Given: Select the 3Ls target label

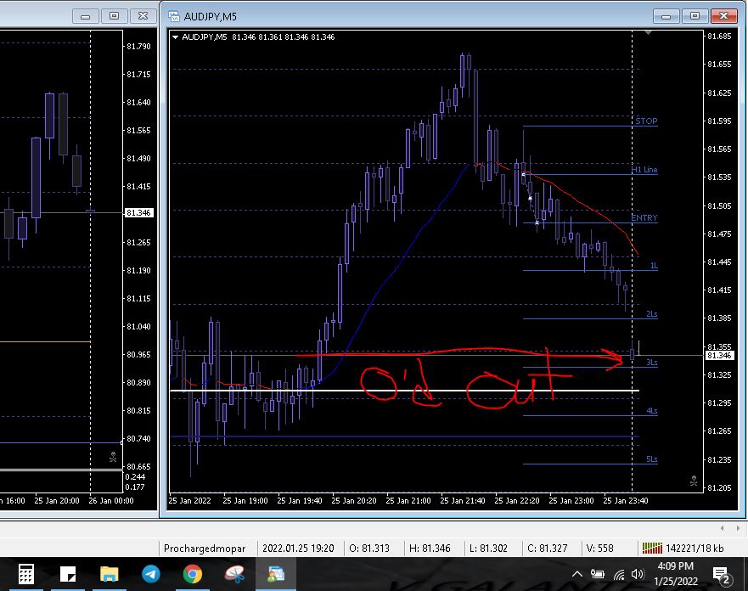Looking at the screenshot, I should (652, 363).
